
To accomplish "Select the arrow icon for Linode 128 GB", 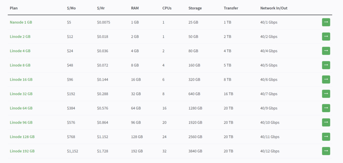I will [326, 137].
